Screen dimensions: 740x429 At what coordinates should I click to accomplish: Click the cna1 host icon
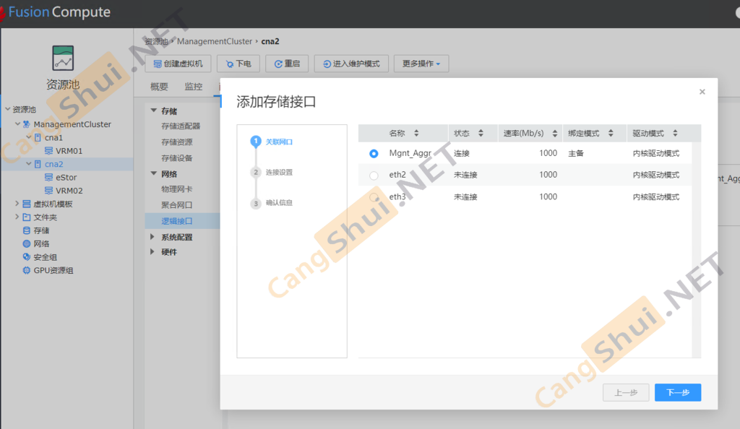pos(38,138)
